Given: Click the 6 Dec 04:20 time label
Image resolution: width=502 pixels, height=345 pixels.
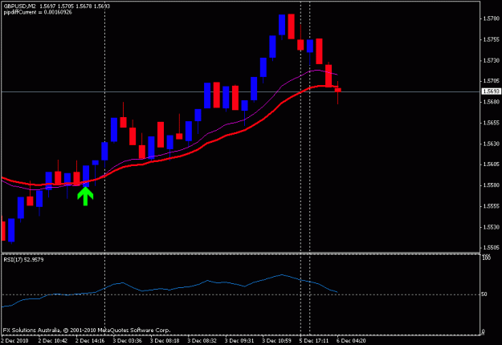Looking at the screenshot, I should tap(351, 341).
